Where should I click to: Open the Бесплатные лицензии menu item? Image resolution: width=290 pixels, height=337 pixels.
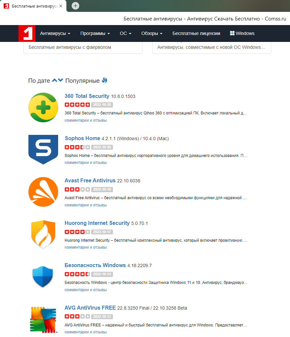(x=196, y=33)
